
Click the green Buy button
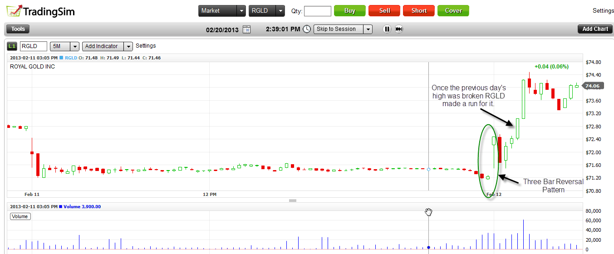coord(349,11)
